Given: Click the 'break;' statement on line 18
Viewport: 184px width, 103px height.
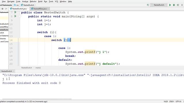Looking at the screenshot, I should click(70, 56).
